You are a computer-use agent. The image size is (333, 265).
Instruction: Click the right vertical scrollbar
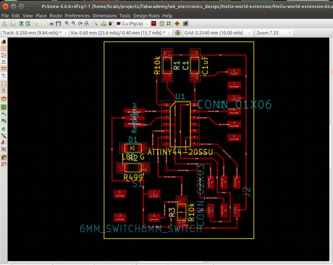point(330,146)
